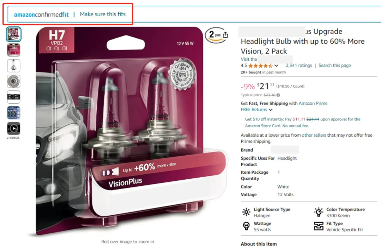The image size is (381, 248).
Task: Click the 2 pack badge icon
Action: tap(214, 35)
